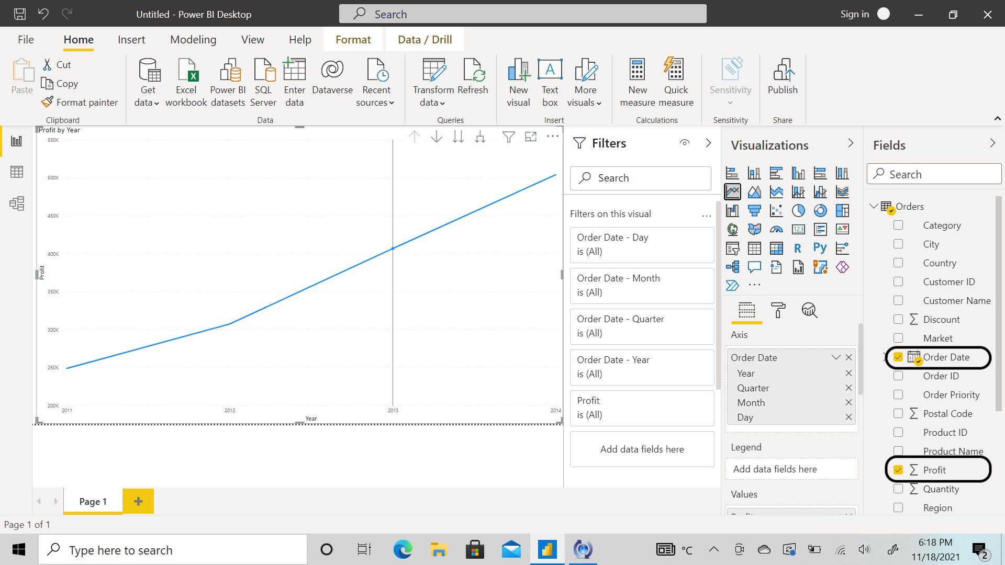Select the Python visual icon

(820, 248)
